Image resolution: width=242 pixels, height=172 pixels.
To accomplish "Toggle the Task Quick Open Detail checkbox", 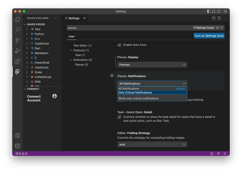I will [x=119, y=117].
